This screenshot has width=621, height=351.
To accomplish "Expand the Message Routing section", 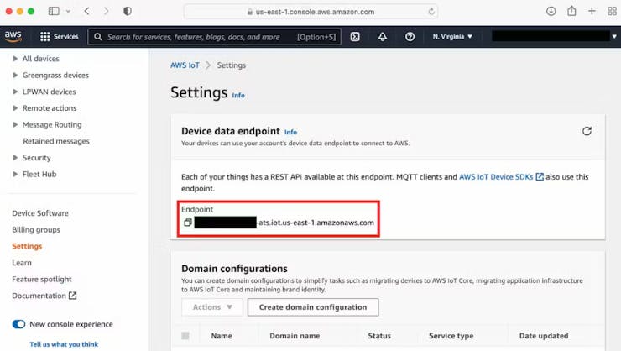I will pyautogui.click(x=15, y=125).
